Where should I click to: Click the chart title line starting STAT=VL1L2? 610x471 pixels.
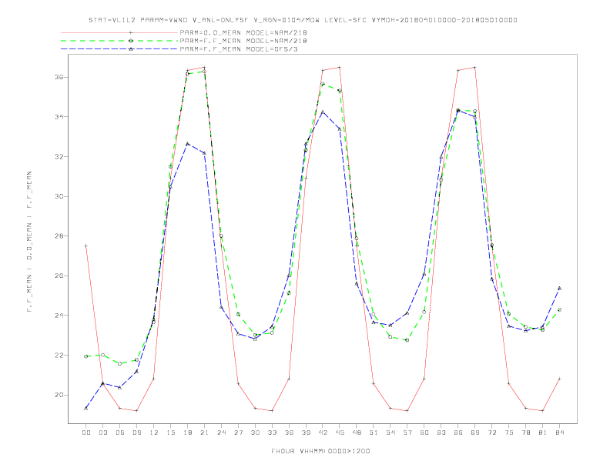(303, 20)
